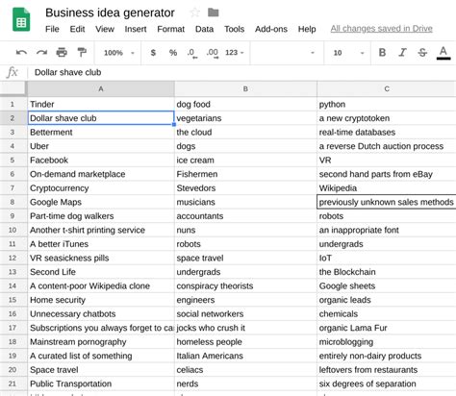This screenshot has height=396, width=456.
Task: Click the Print icon
Action: pos(62,52)
